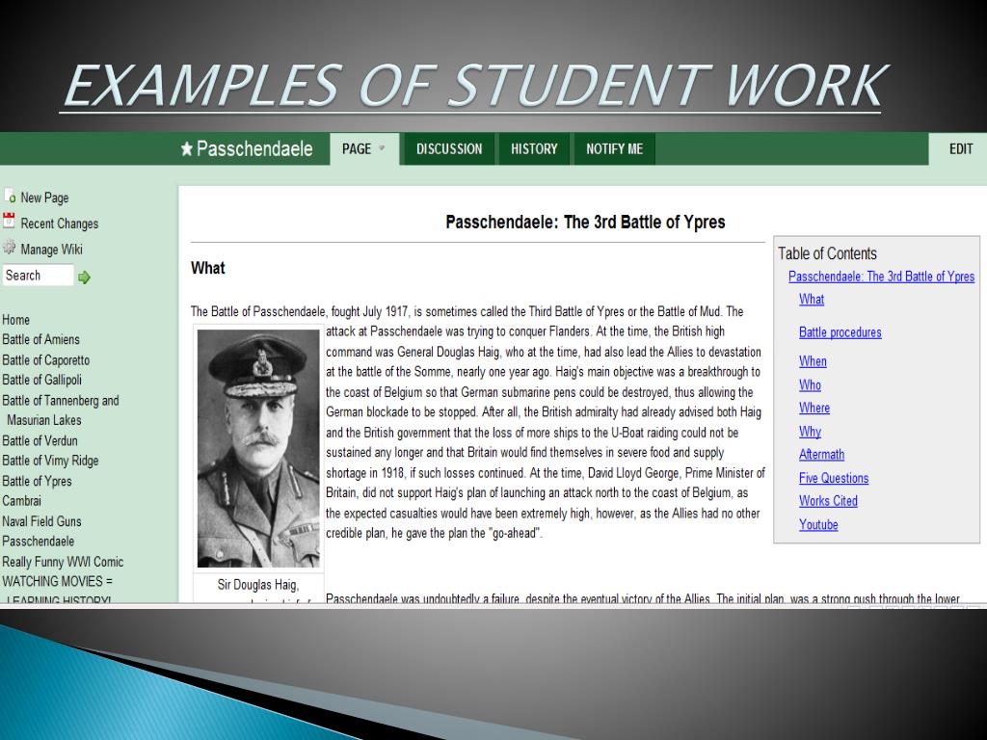Open the WATCHING MOVIES sidebar link
Image resolution: width=987 pixels, height=740 pixels.
57,588
